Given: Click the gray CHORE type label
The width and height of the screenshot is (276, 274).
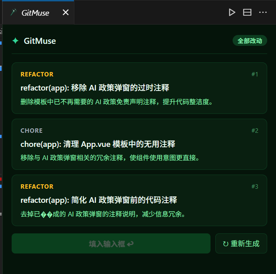Looking at the screenshot, I should pyautogui.click(x=31, y=131).
